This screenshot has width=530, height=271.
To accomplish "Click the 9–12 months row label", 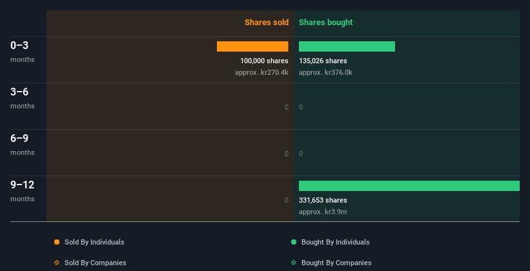I will point(23,191).
